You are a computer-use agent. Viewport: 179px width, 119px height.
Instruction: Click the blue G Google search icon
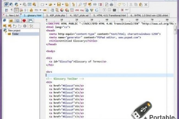(97, 10)
